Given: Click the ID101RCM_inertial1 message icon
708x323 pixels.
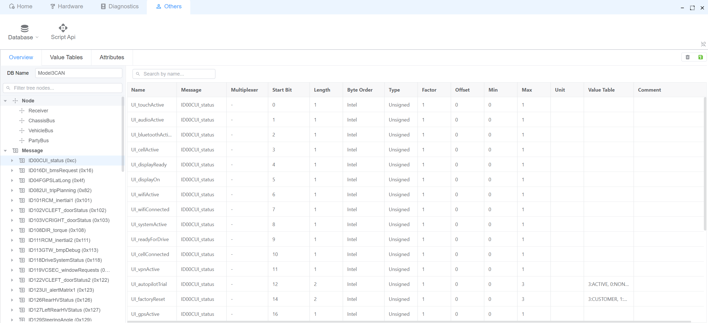Looking at the screenshot, I should (22, 200).
